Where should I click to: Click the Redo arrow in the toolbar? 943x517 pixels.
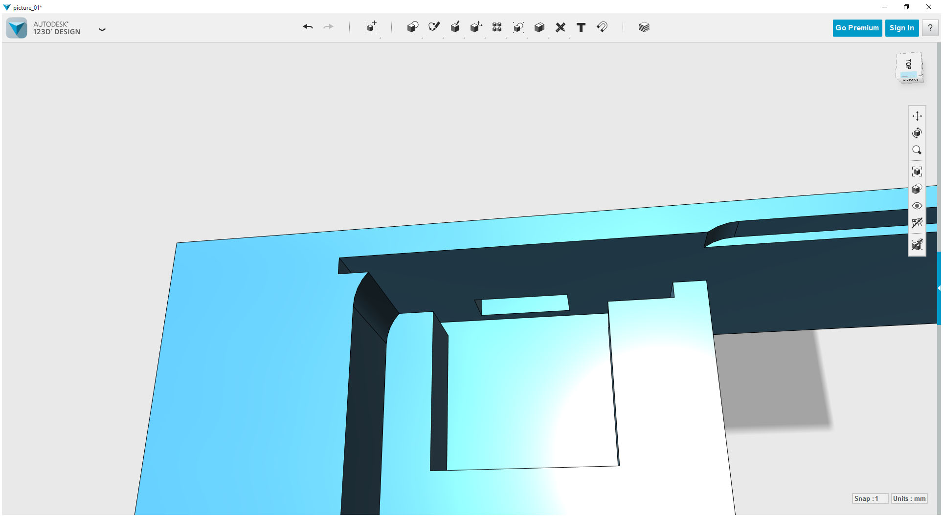click(x=328, y=27)
